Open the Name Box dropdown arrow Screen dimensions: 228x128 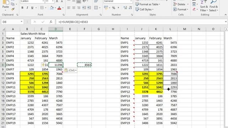pyautogui.click(x=21, y=22)
